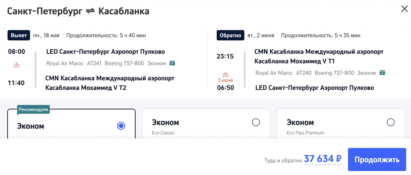Click the Обратно return badge

[x=230, y=36]
